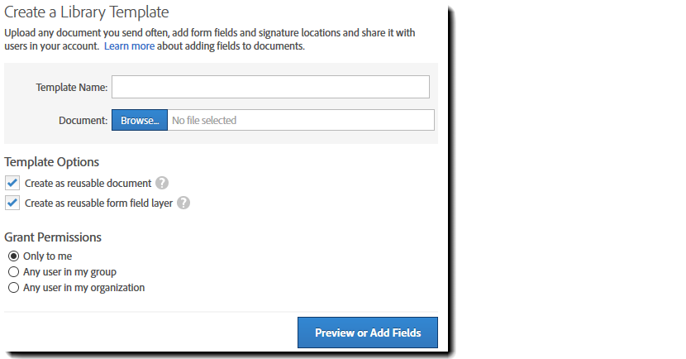Focus the Template Name text box
Screen dimensions: 686x359
coord(270,87)
